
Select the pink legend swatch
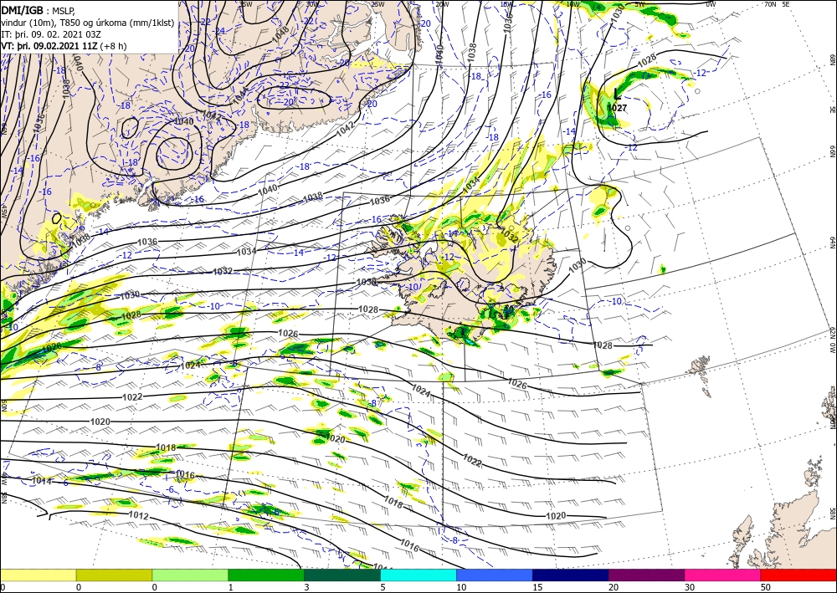click(722, 575)
